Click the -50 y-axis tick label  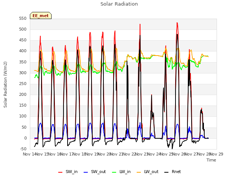point(23,149)
